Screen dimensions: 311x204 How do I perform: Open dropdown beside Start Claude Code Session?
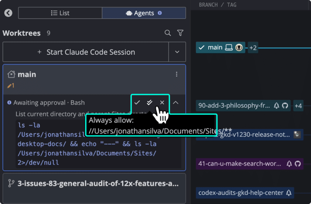click(x=177, y=52)
